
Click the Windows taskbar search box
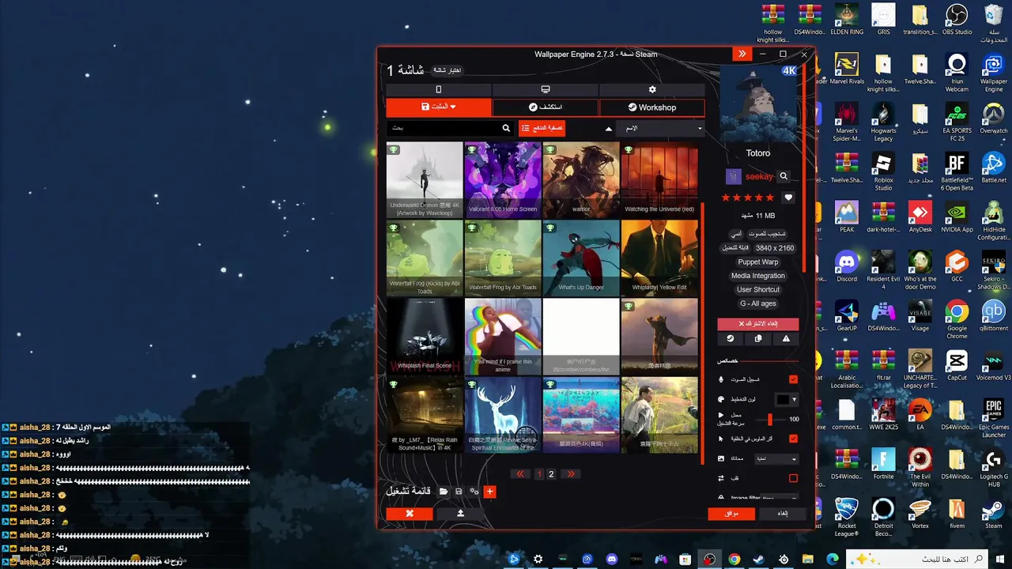pyautogui.click(x=917, y=559)
